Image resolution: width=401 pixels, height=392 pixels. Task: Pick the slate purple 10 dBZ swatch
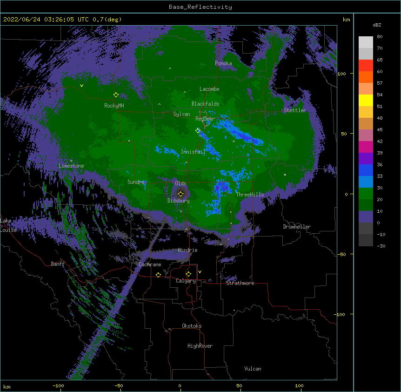366,217
